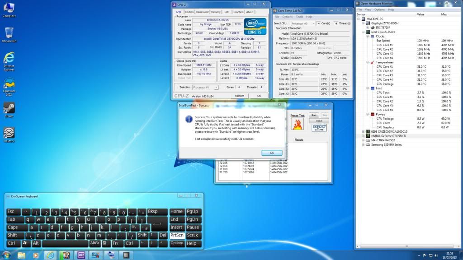Image resolution: width=463 pixels, height=260 pixels.
Task: Switch to the Mainboard tab in CPU-Z
Action: tap(202, 12)
